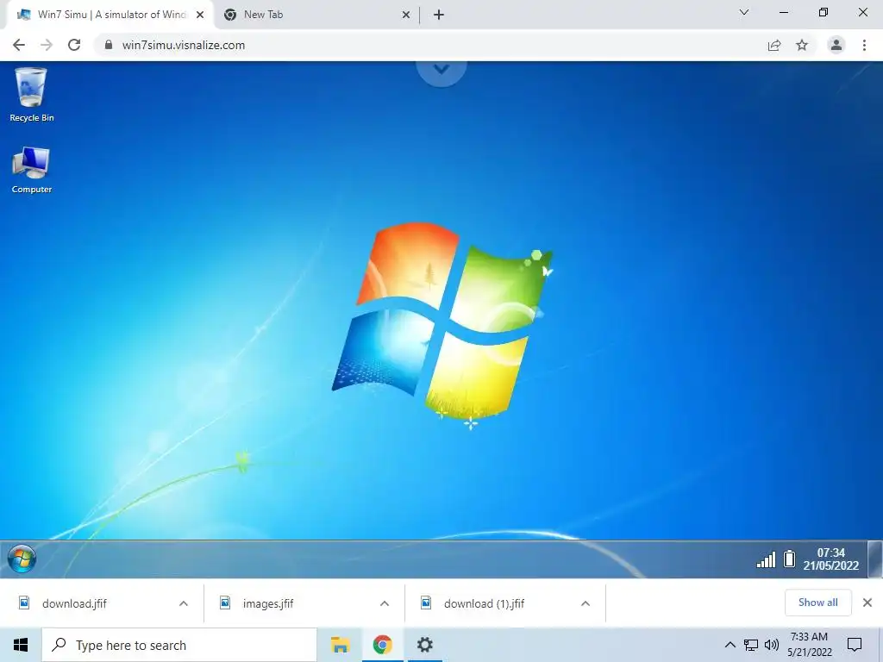
Task: Expand options for images.jfif
Action: click(385, 603)
